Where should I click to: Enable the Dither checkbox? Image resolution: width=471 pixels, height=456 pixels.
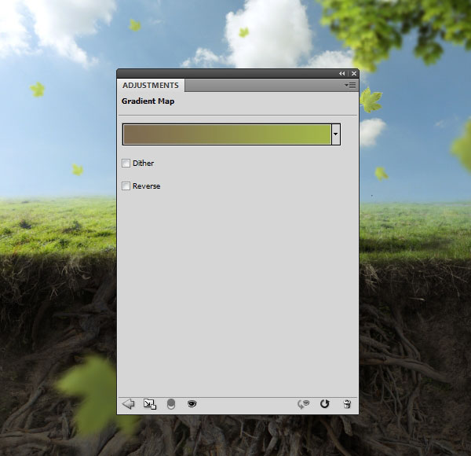pos(126,163)
